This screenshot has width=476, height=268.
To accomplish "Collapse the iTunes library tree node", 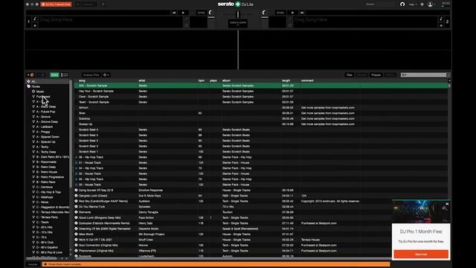I will (28, 86).
